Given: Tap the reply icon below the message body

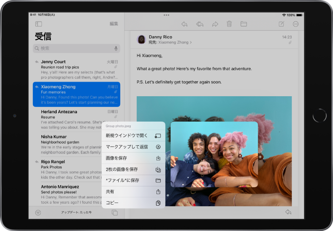Looking at the screenshot, I should (x=288, y=211).
